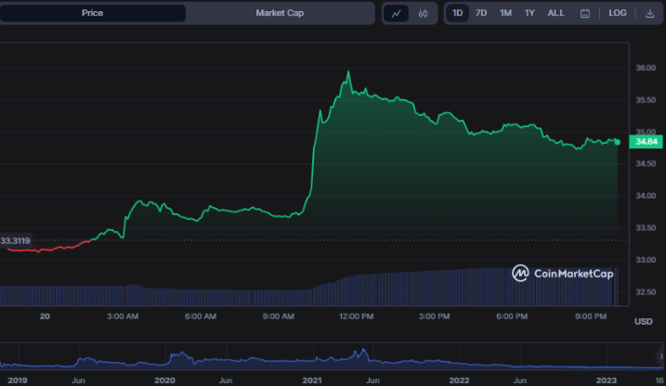The height and width of the screenshot is (386, 666).
Task: Click the 12:00 PM time axis label
Action: tap(356, 316)
